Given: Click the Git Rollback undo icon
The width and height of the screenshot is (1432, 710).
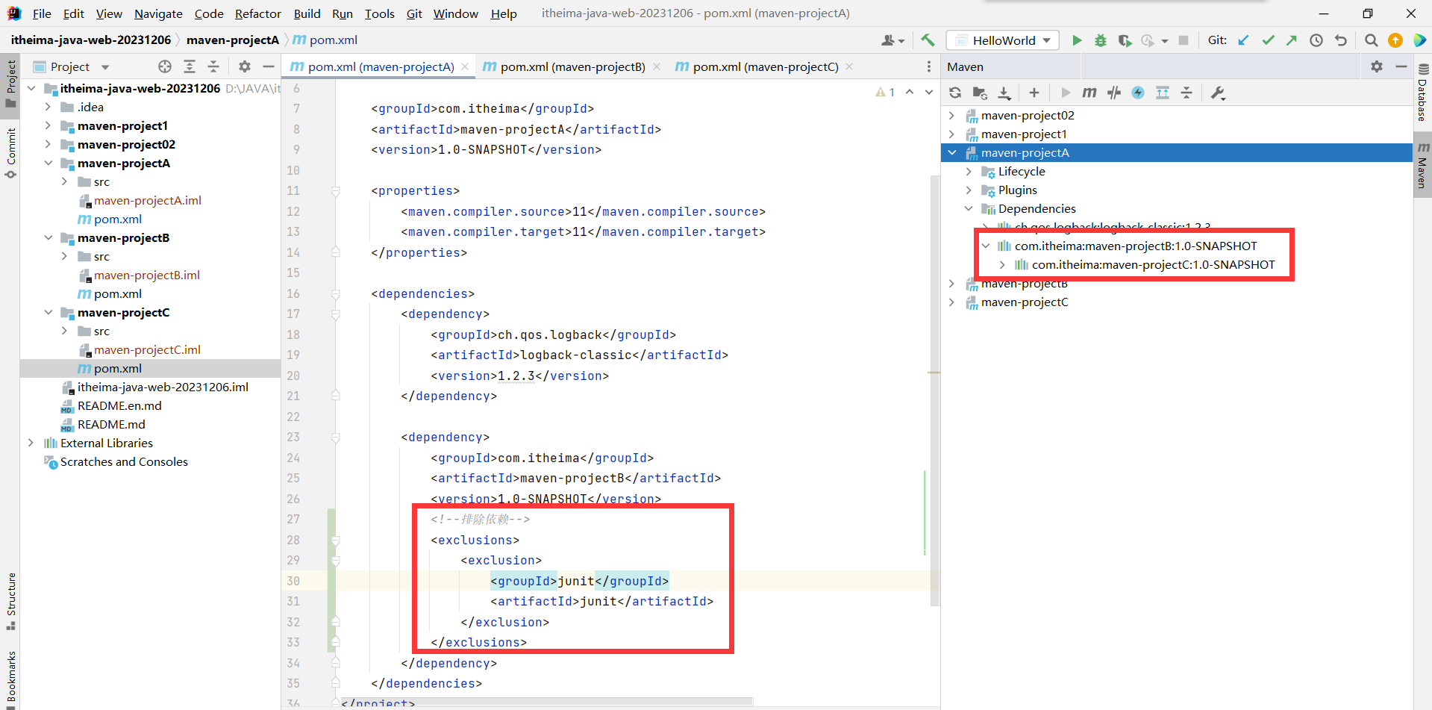Looking at the screenshot, I should click(x=1341, y=40).
